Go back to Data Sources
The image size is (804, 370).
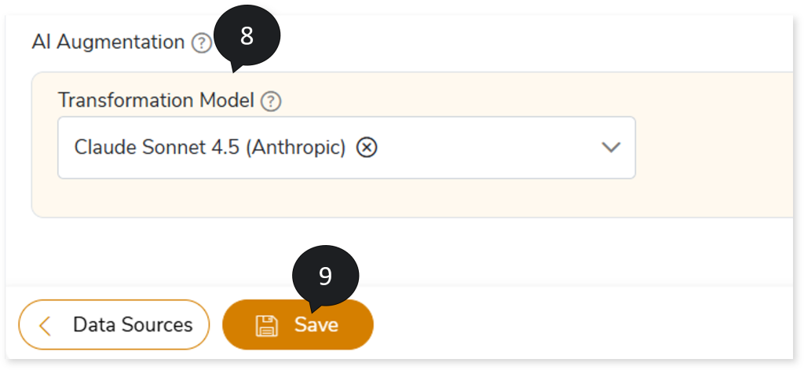click(x=114, y=324)
